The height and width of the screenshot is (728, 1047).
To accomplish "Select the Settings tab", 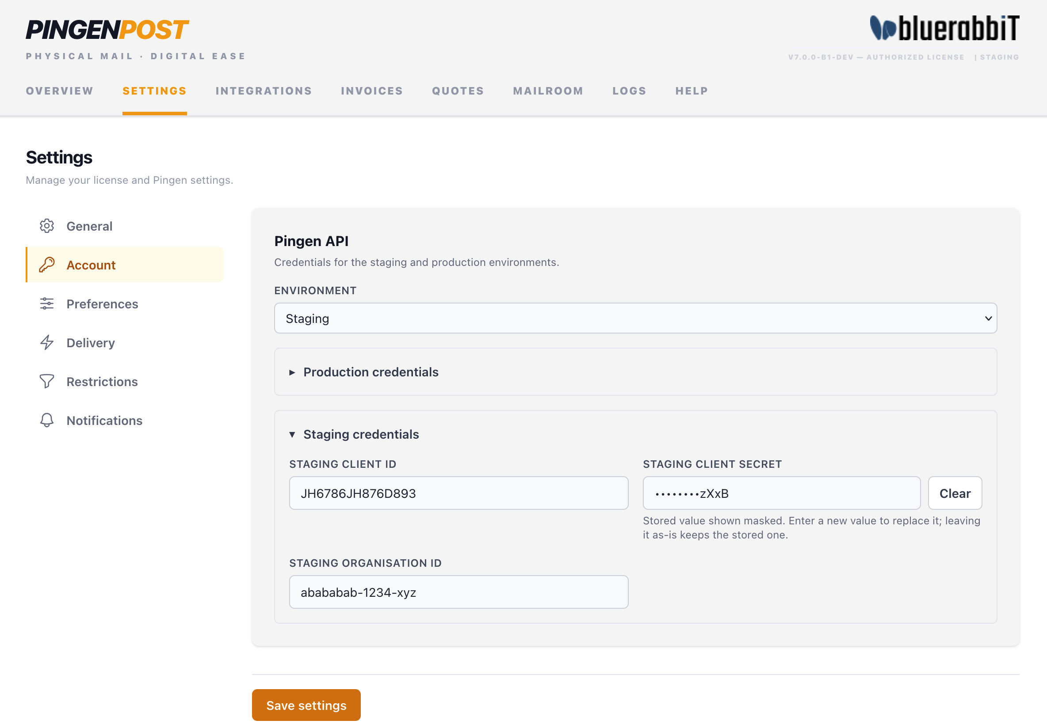I will (155, 91).
